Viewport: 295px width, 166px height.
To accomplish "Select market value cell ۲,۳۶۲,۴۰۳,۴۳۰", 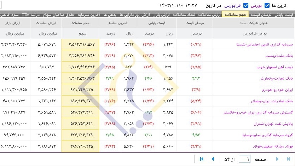I will click(x=14, y=44).
